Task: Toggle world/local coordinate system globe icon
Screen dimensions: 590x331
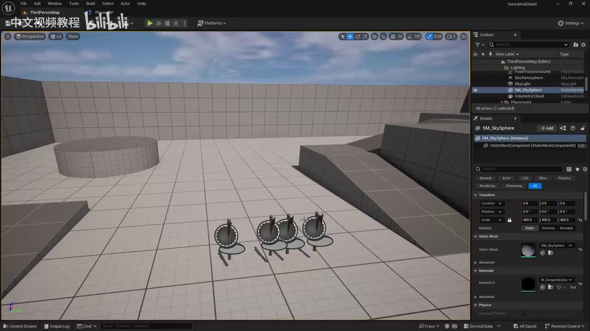Action: (374, 36)
